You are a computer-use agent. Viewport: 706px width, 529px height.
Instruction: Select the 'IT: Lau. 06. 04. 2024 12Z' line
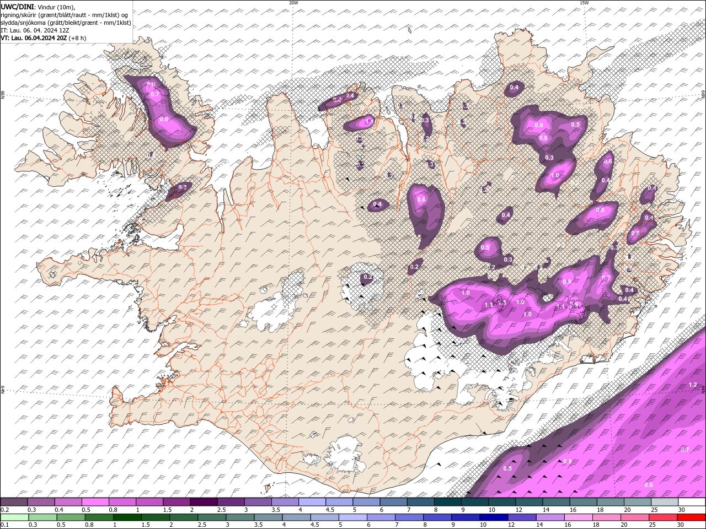35,30
